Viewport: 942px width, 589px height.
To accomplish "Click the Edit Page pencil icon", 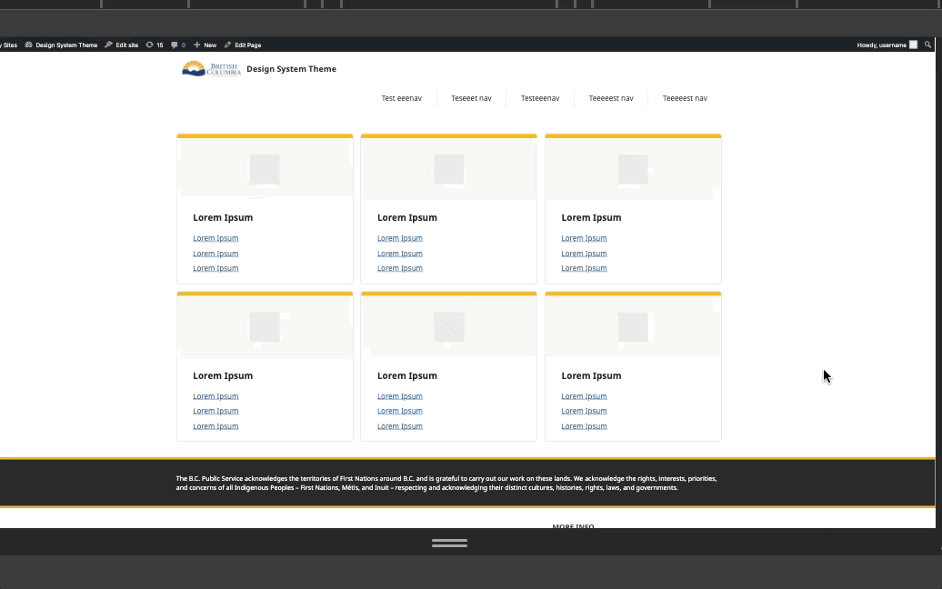I will (x=227, y=45).
